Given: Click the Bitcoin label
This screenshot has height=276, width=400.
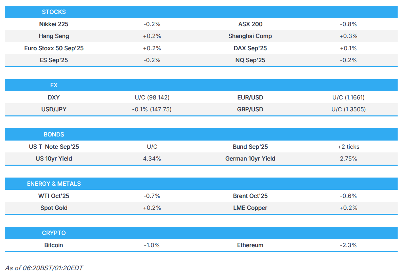Looking at the screenshot, I should [x=54, y=245].
